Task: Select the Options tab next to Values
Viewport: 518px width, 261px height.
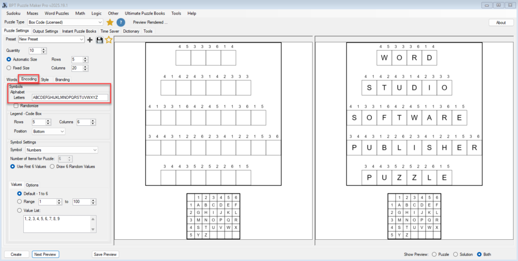Action: [x=32, y=185]
